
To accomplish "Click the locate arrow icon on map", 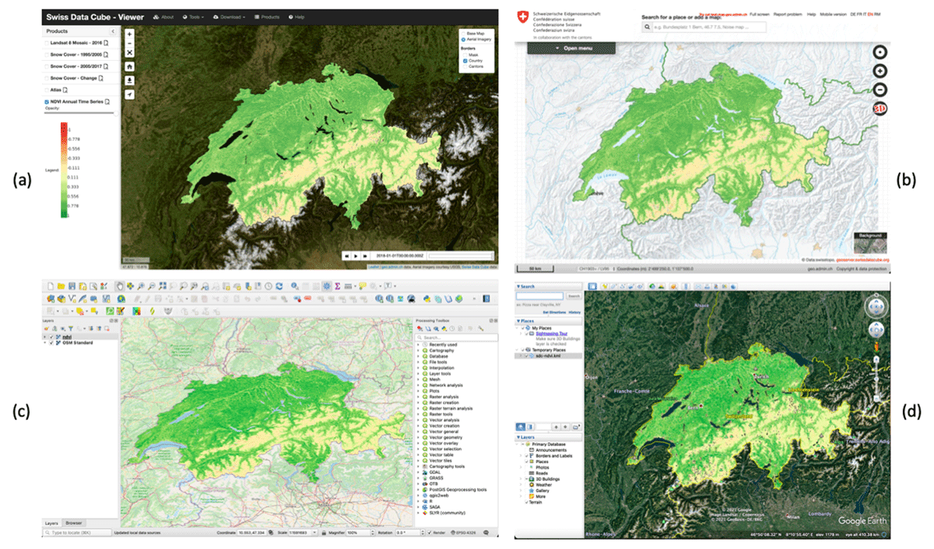I will tap(129, 94).
